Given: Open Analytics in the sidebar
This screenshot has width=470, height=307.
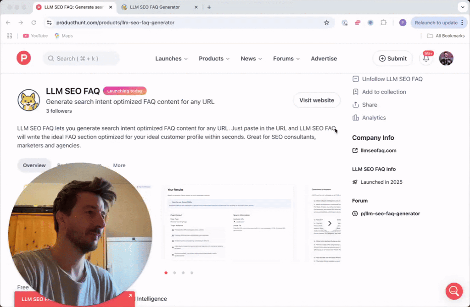Looking at the screenshot, I should pyautogui.click(x=369, y=118).
